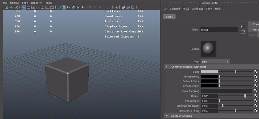Open the Attributes menu in Attribute Editor

point(198,9)
